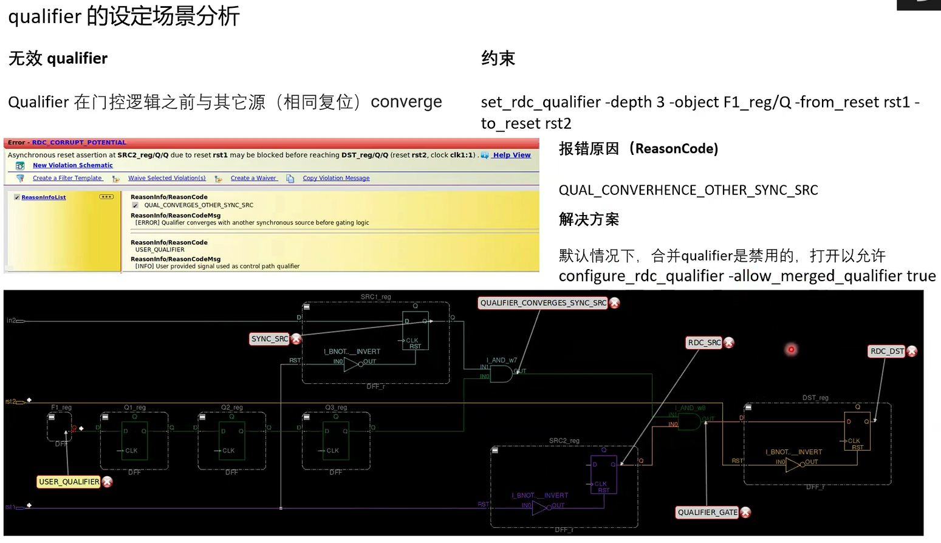Select the I_AND_w8 AND gate symbol
Screen dimensions: 941x543
click(x=689, y=422)
